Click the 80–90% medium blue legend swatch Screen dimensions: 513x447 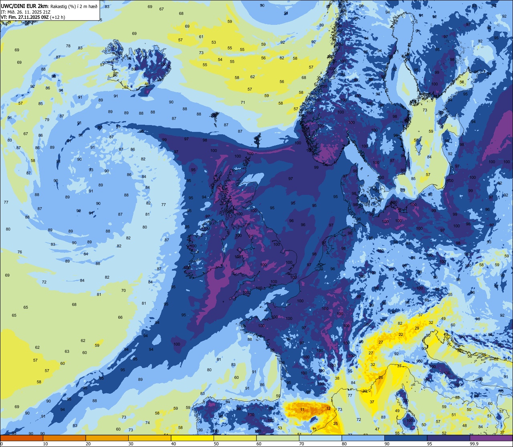(363, 437)
